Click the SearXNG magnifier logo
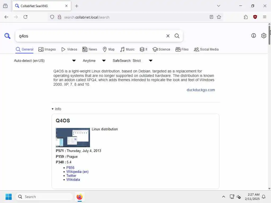Viewport: 271px width, 203px height. click(x=7, y=36)
